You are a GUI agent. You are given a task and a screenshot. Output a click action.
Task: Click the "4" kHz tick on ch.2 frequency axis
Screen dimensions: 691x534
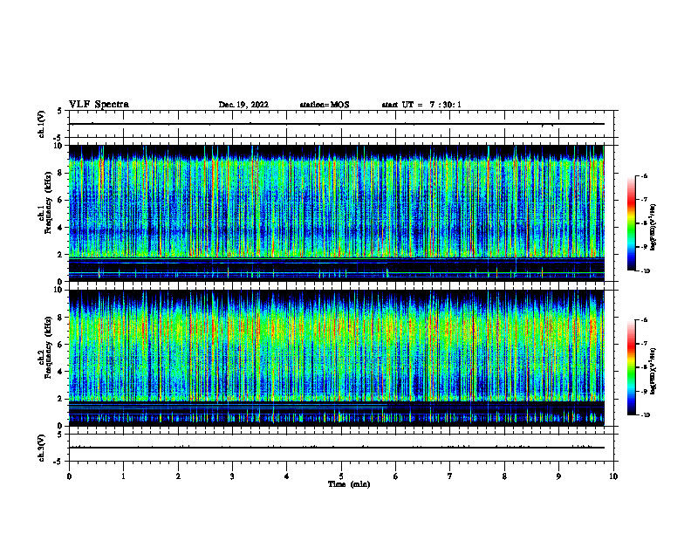coord(60,372)
